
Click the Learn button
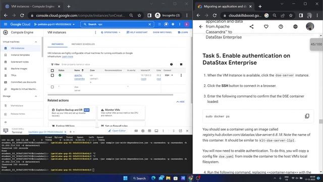point(183,32)
